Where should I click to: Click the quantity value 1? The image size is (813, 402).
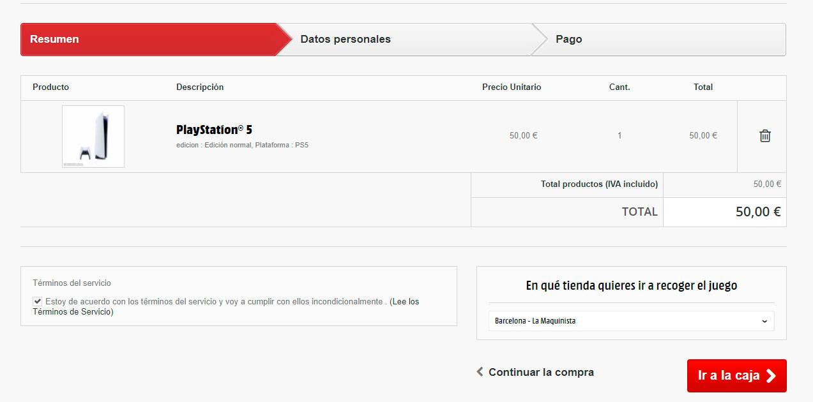(x=619, y=136)
